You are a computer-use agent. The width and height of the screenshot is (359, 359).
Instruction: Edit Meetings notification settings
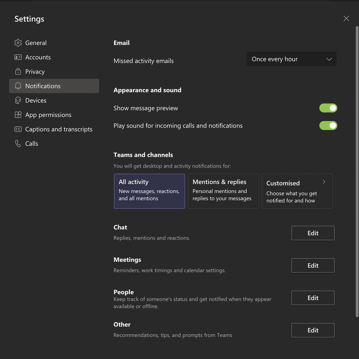click(x=313, y=265)
